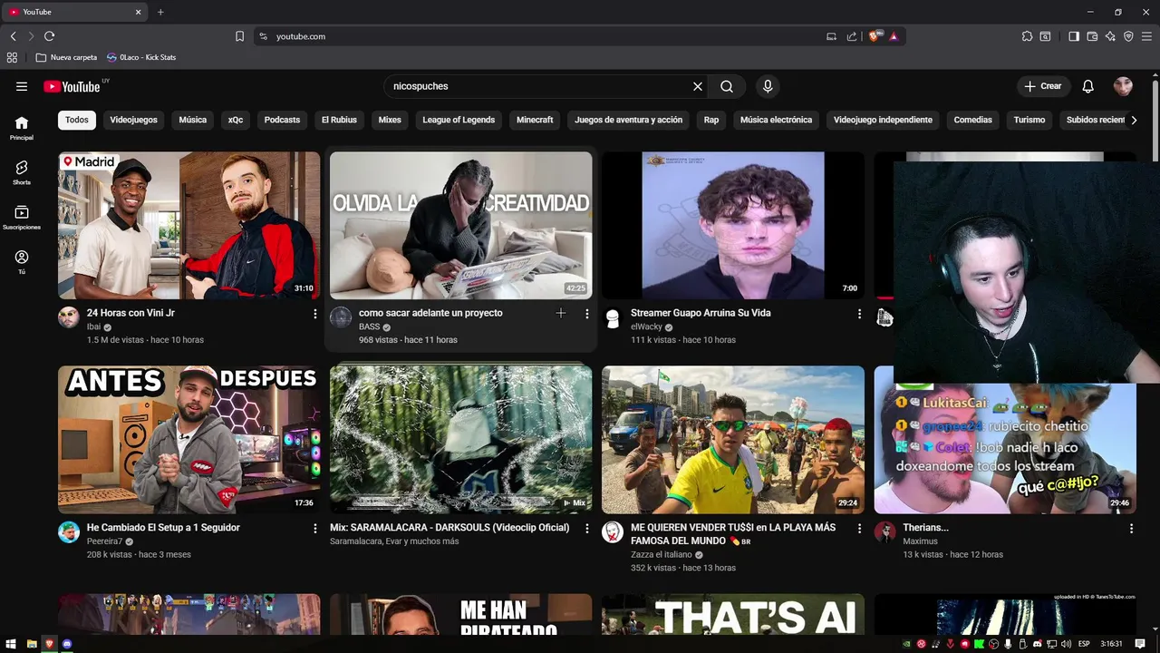Open the video title 24 Horas con Vini Jr
This screenshot has height=653, width=1160.
coord(130,313)
